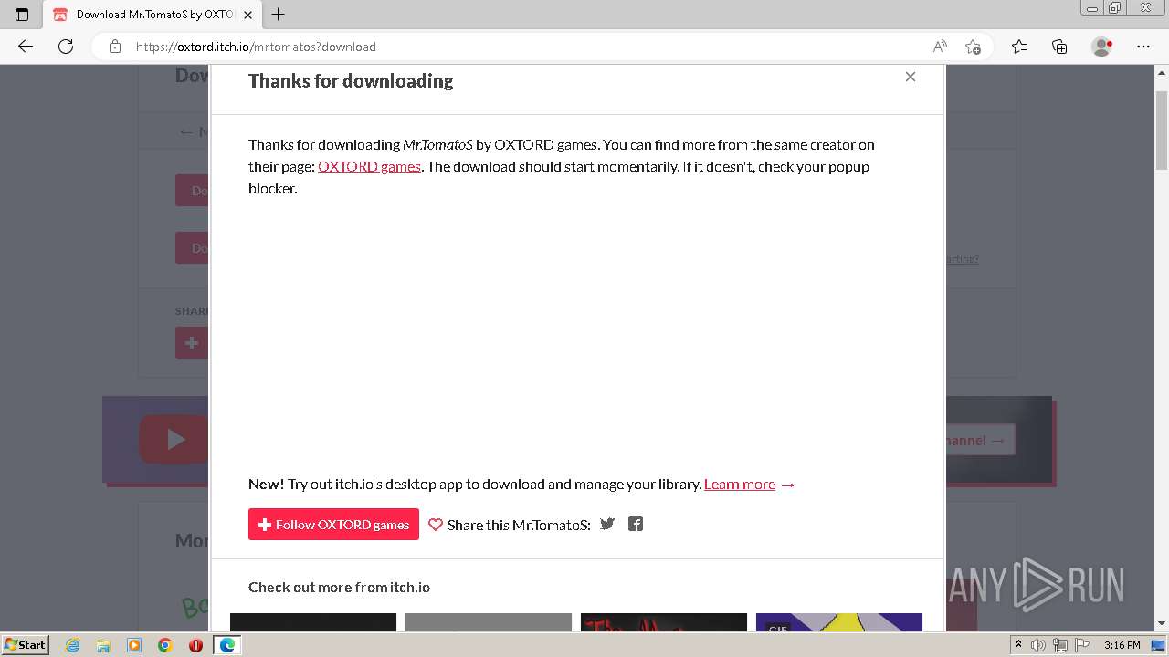Open a new browser tab
The width and height of the screenshot is (1169, 657).
(279, 15)
